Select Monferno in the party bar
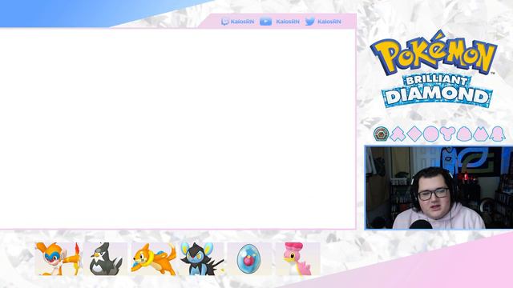Image resolution: width=513 pixels, height=288 pixels. point(58,258)
